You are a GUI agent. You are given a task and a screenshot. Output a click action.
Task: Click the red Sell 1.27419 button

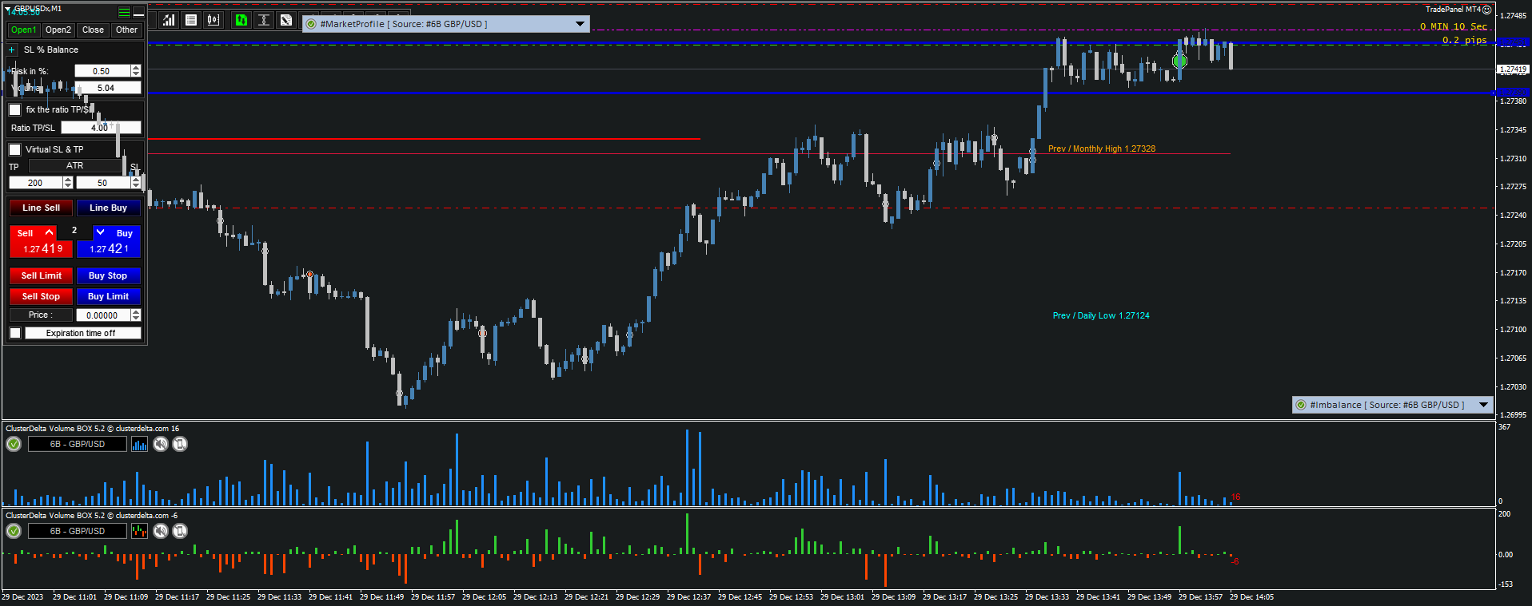click(41, 242)
